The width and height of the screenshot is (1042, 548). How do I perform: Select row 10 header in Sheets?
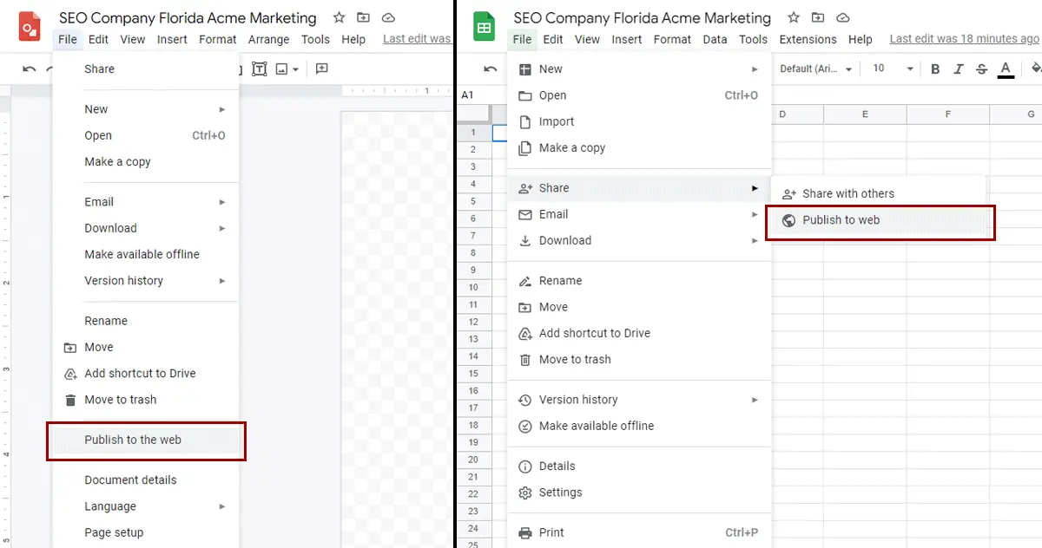[x=473, y=287]
